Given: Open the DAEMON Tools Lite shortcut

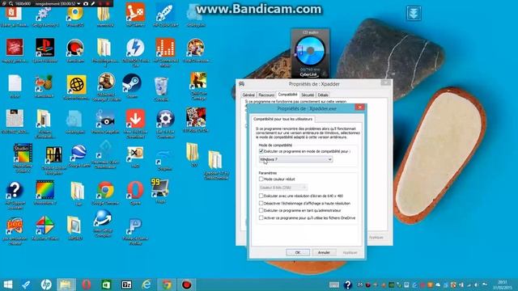Looking at the screenshot, I should [135, 52].
